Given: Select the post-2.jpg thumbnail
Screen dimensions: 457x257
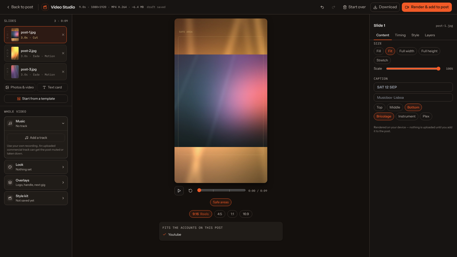Looking at the screenshot, I should click(x=15, y=53).
